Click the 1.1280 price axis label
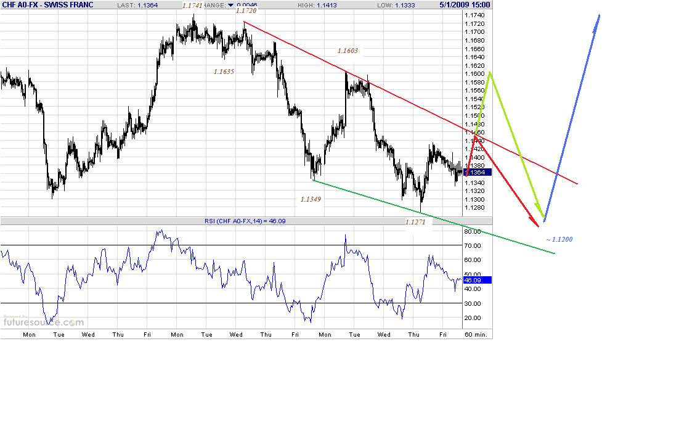The width and height of the screenshot is (679, 431). coord(474,208)
